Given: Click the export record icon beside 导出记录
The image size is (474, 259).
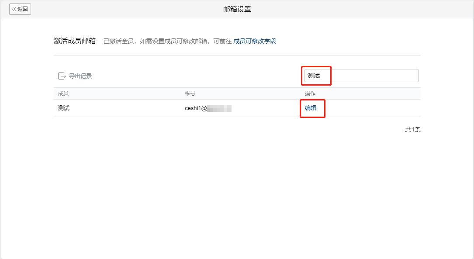Looking at the screenshot, I should (x=62, y=75).
